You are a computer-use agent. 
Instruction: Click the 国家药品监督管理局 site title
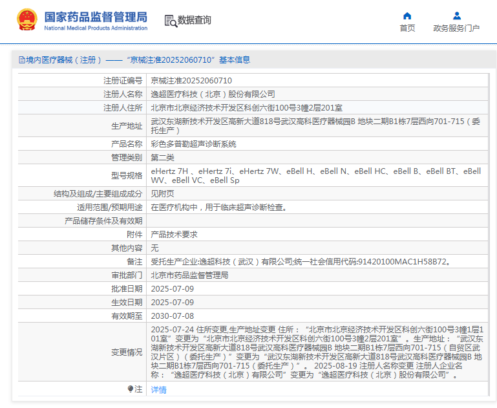tap(96, 17)
